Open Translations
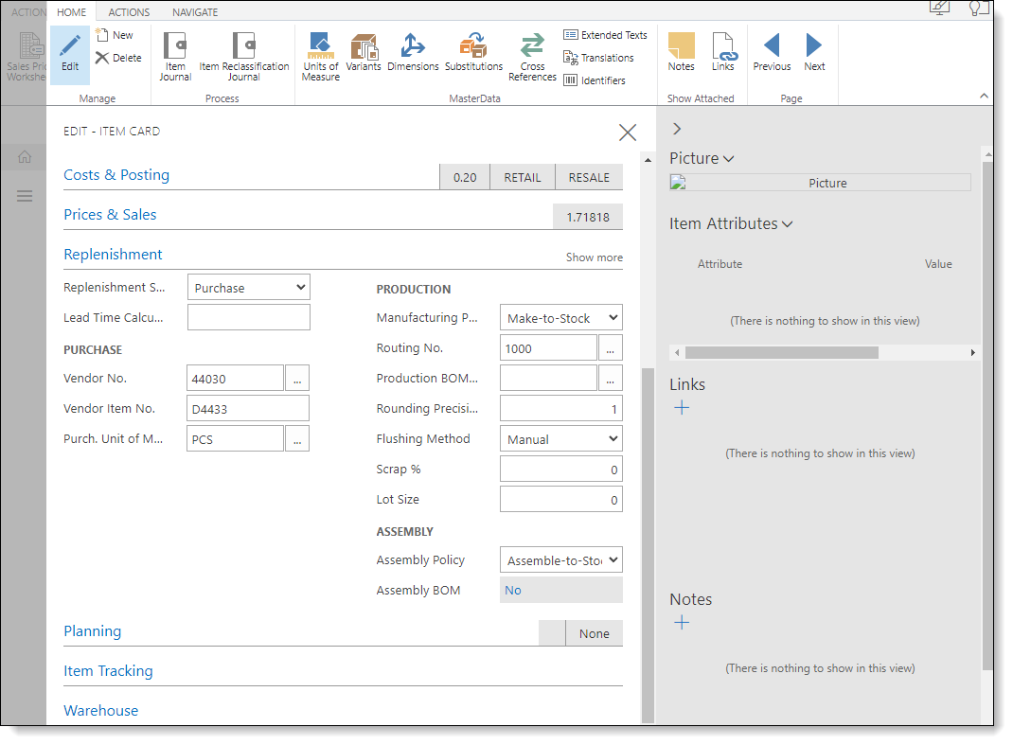The width and height of the screenshot is (1013, 745). pos(599,58)
